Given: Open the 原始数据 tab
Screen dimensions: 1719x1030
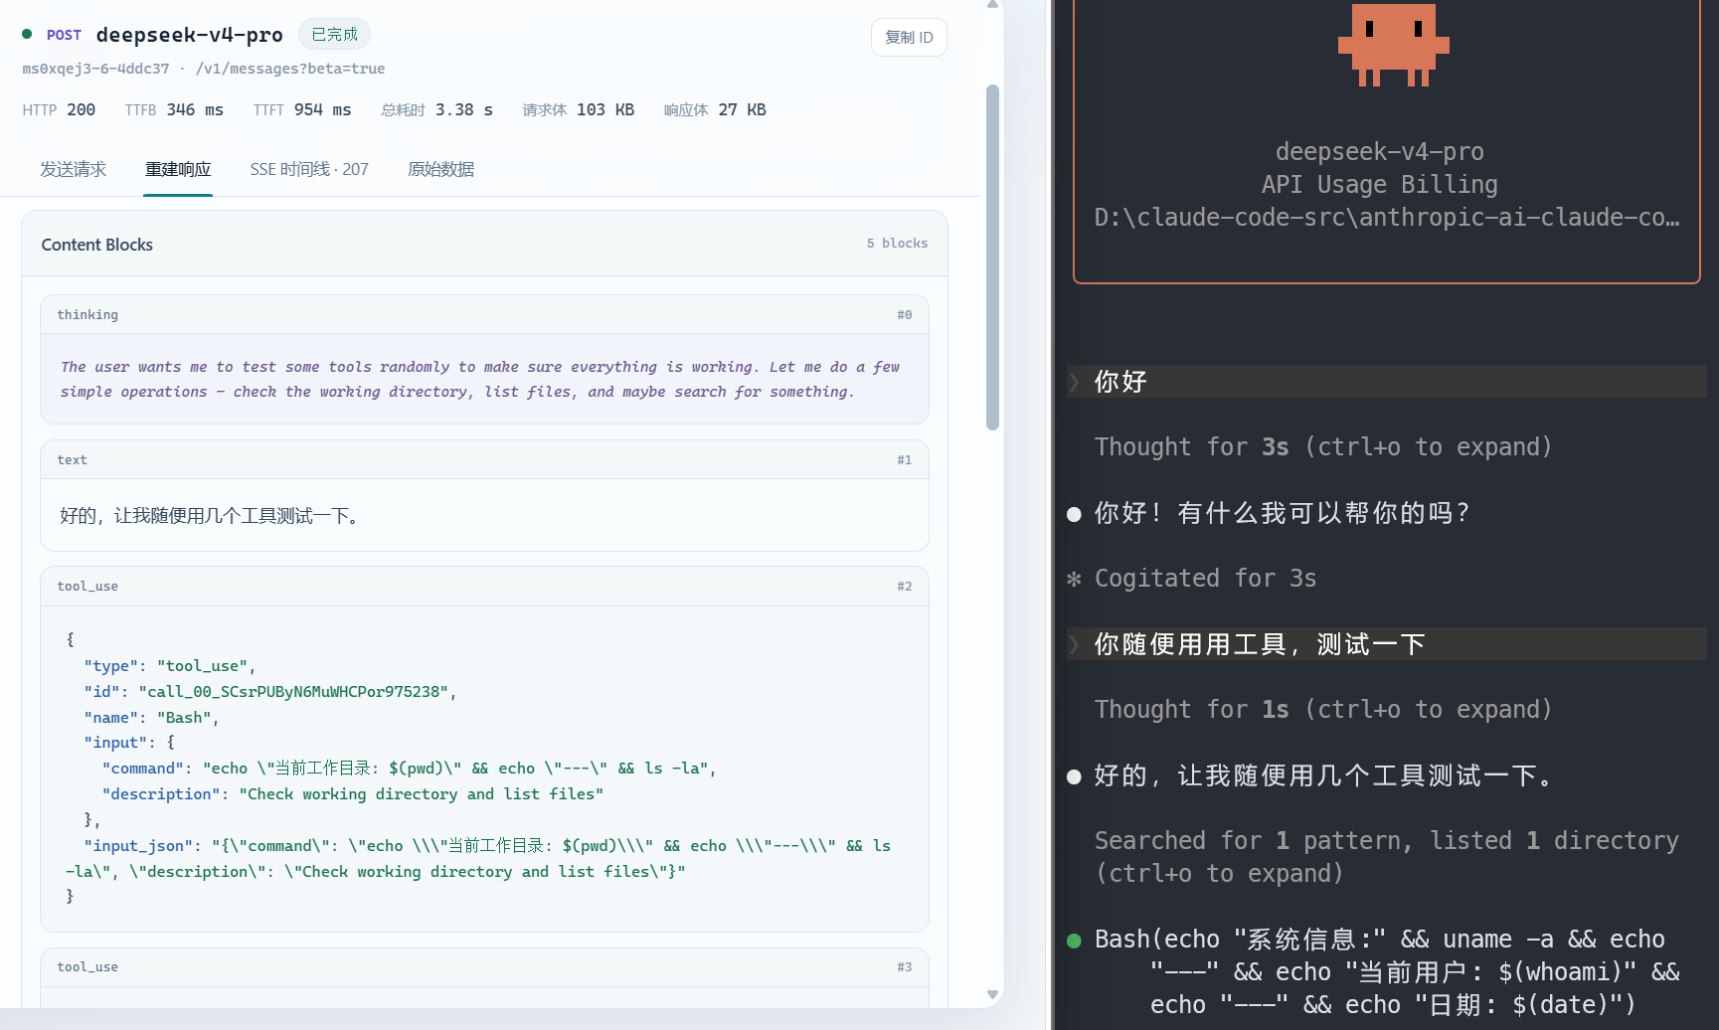Looking at the screenshot, I should click(440, 169).
